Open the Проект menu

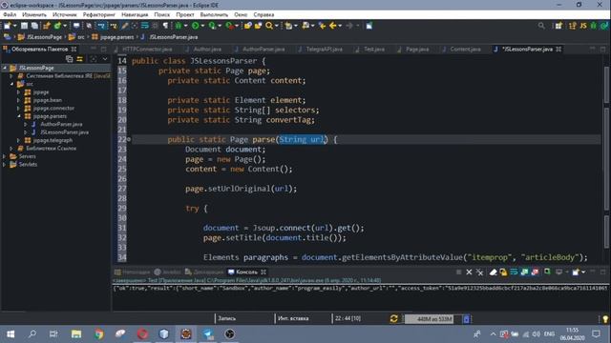click(x=185, y=15)
